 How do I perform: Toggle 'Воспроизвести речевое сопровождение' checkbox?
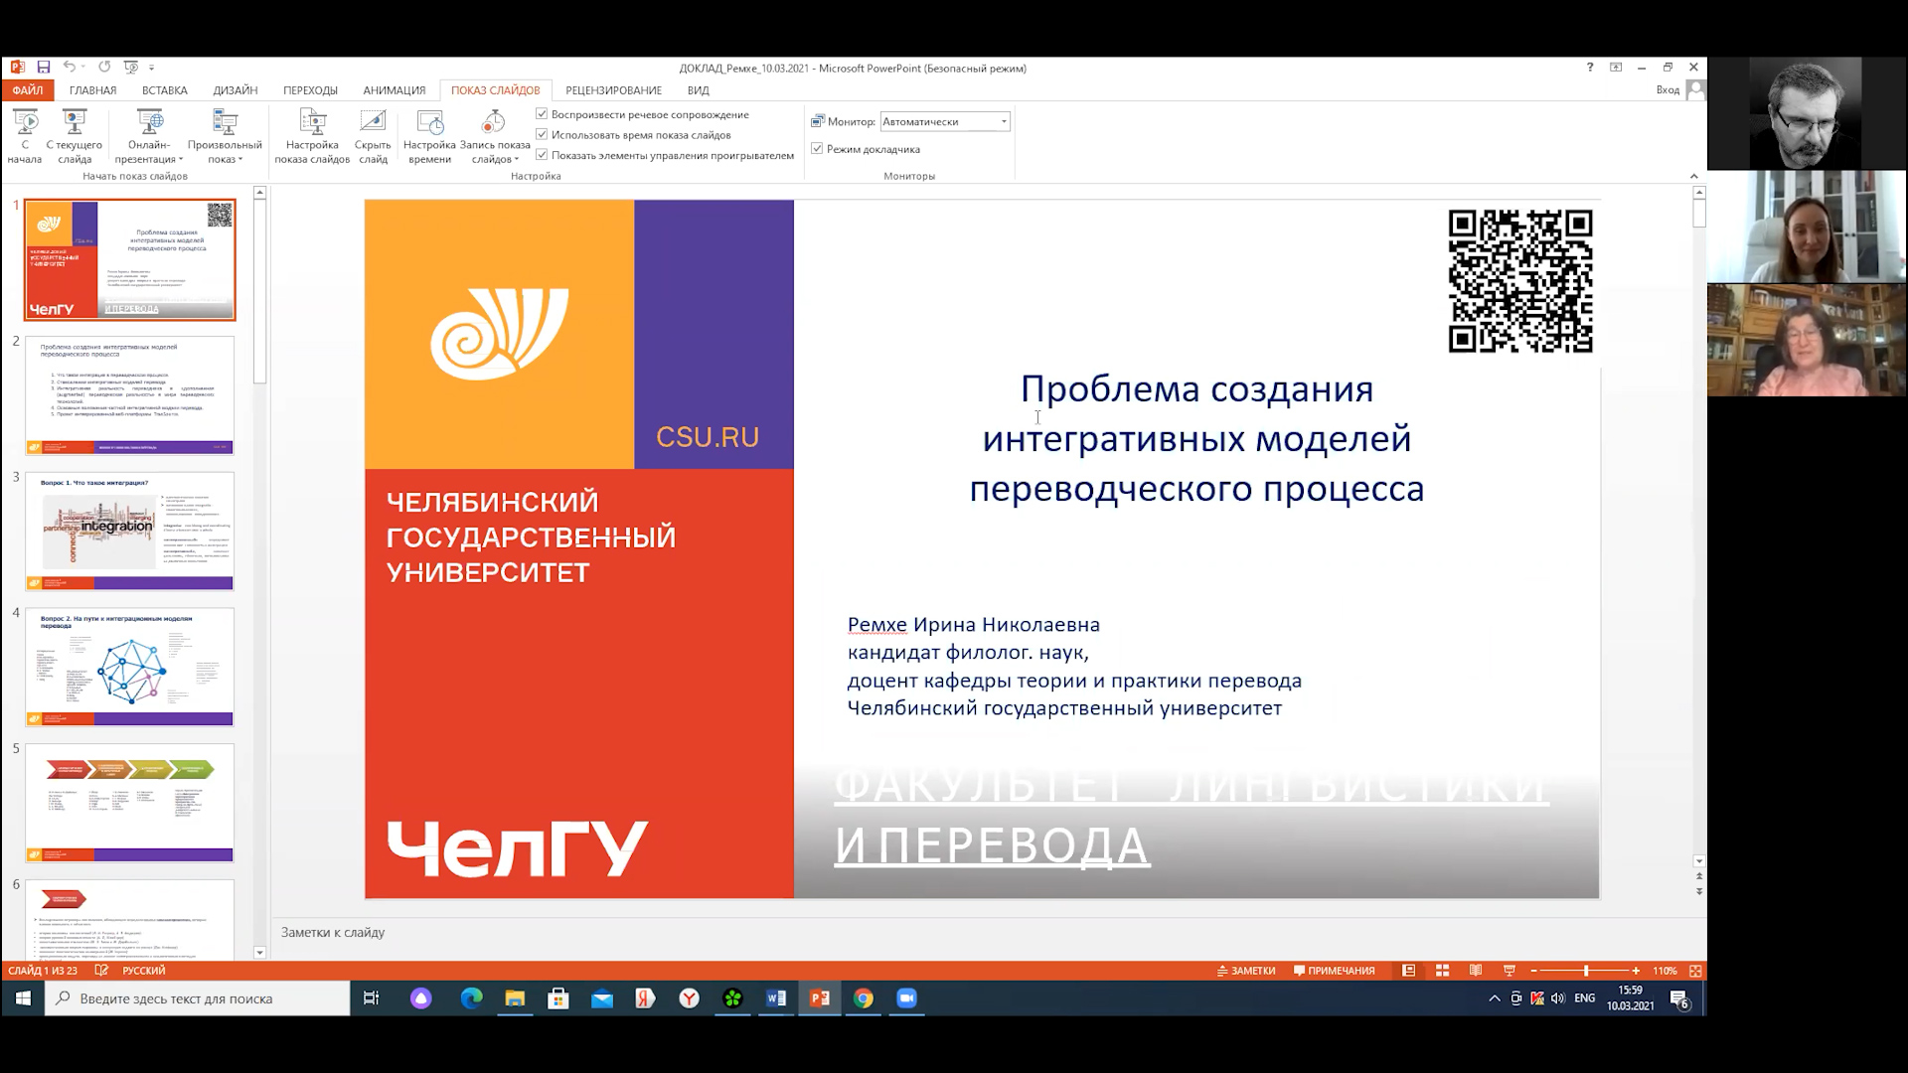(542, 114)
